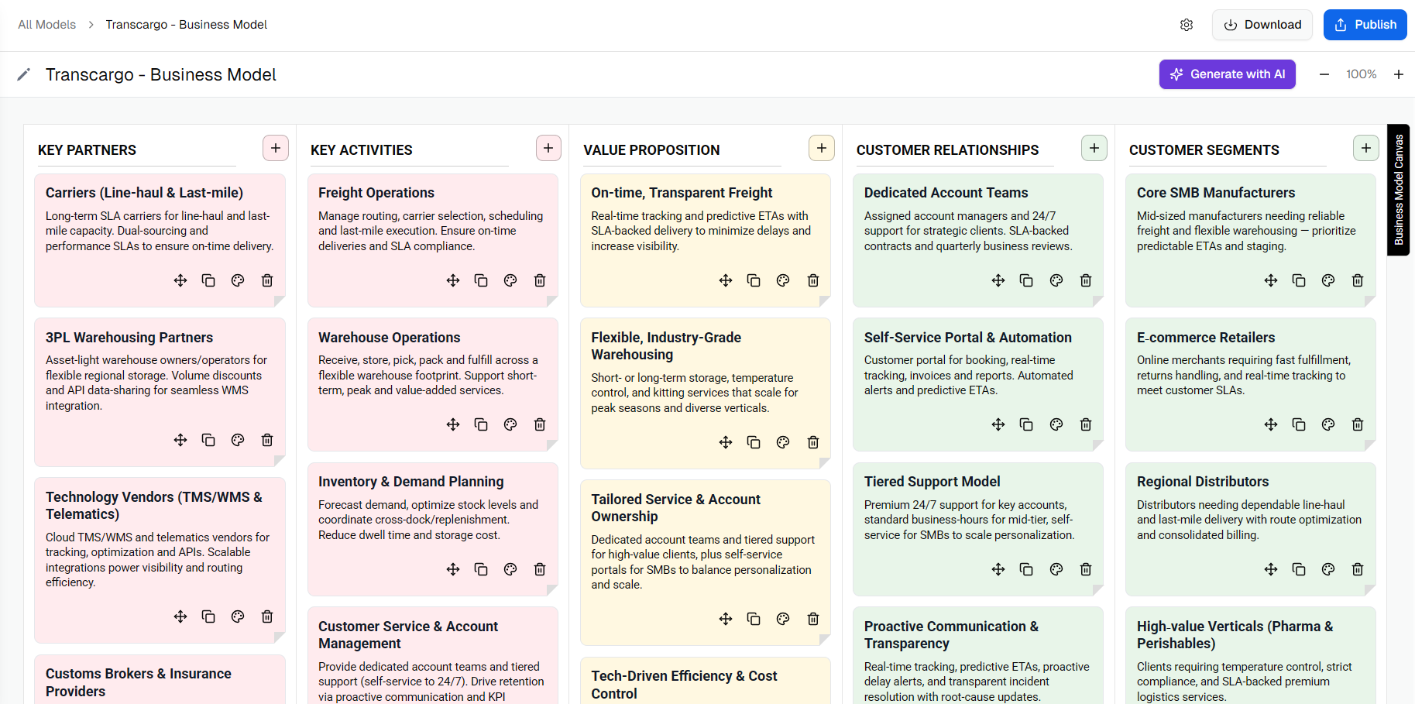
Task: Change color of E-commerce Retailers card
Action: [x=1328, y=424]
